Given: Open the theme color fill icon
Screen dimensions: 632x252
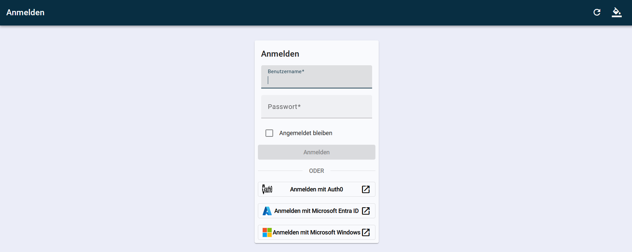Looking at the screenshot, I should [616, 12].
